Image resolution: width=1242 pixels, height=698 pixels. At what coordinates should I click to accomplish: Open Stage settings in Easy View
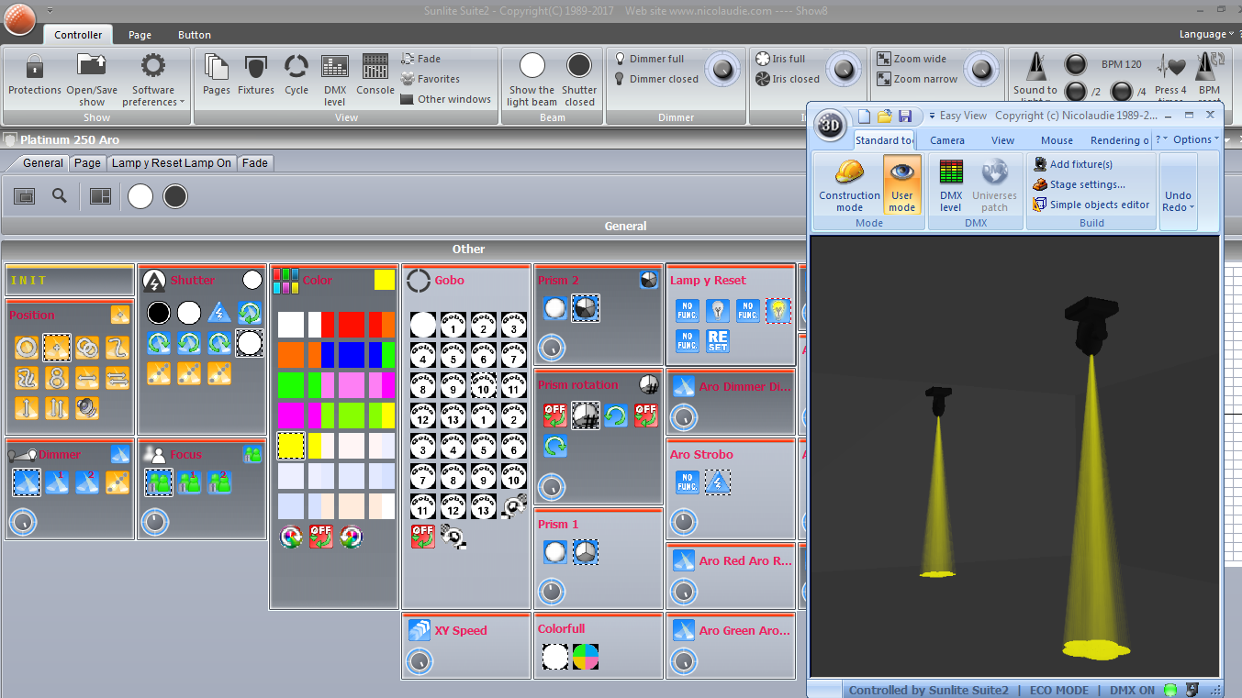click(x=1079, y=184)
